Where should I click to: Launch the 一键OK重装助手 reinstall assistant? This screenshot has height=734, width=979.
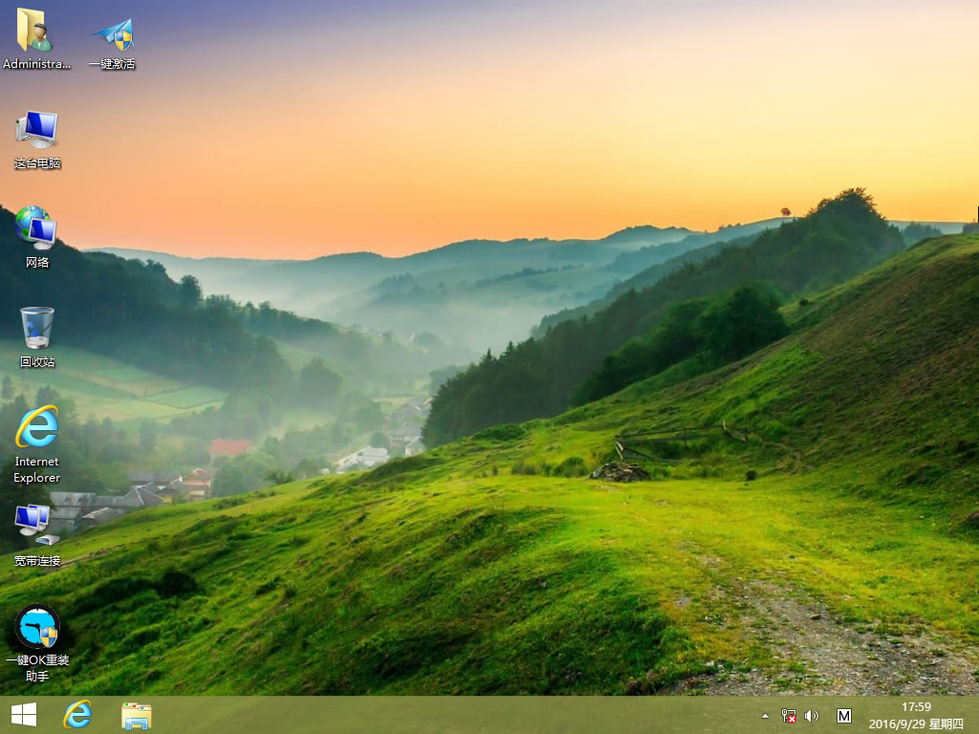[36, 631]
